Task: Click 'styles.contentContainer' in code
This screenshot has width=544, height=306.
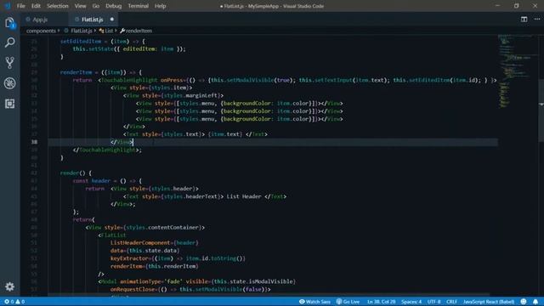Action: [x=162, y=227]
